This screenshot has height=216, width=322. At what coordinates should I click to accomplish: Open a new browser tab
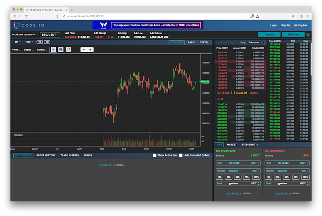click(72, 10)
